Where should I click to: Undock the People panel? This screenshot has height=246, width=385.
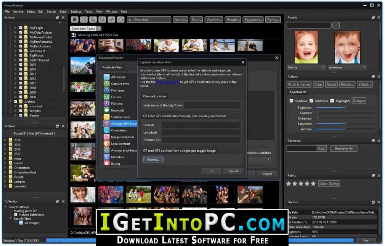[373, 18]
